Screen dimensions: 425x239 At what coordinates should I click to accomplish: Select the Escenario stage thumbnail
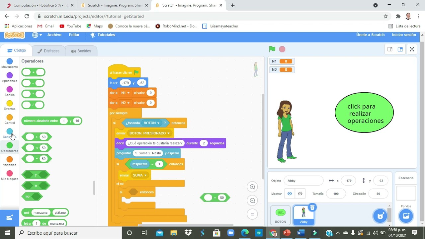click(406, 193)
